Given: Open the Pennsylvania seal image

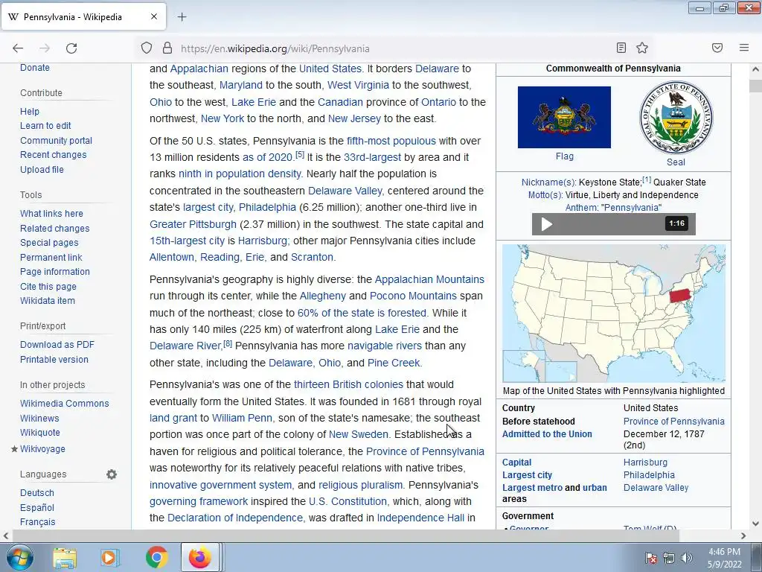Looking at the screenshot, I should tap(676, 117).
